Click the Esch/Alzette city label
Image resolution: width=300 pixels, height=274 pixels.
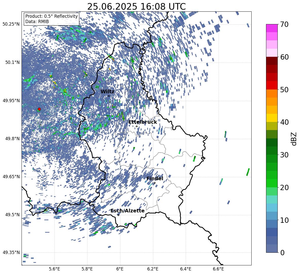click(x=128, y=211)
